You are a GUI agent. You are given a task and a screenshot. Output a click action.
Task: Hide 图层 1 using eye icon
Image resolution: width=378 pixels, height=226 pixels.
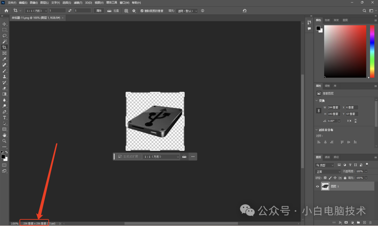(x=317, y=186)
